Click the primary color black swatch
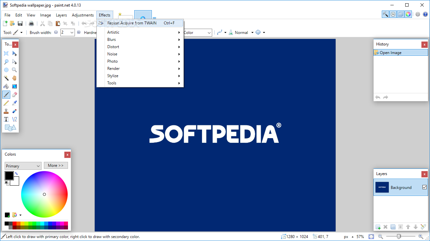The width and height of the screenshot is (430, 241). point(9,175)
